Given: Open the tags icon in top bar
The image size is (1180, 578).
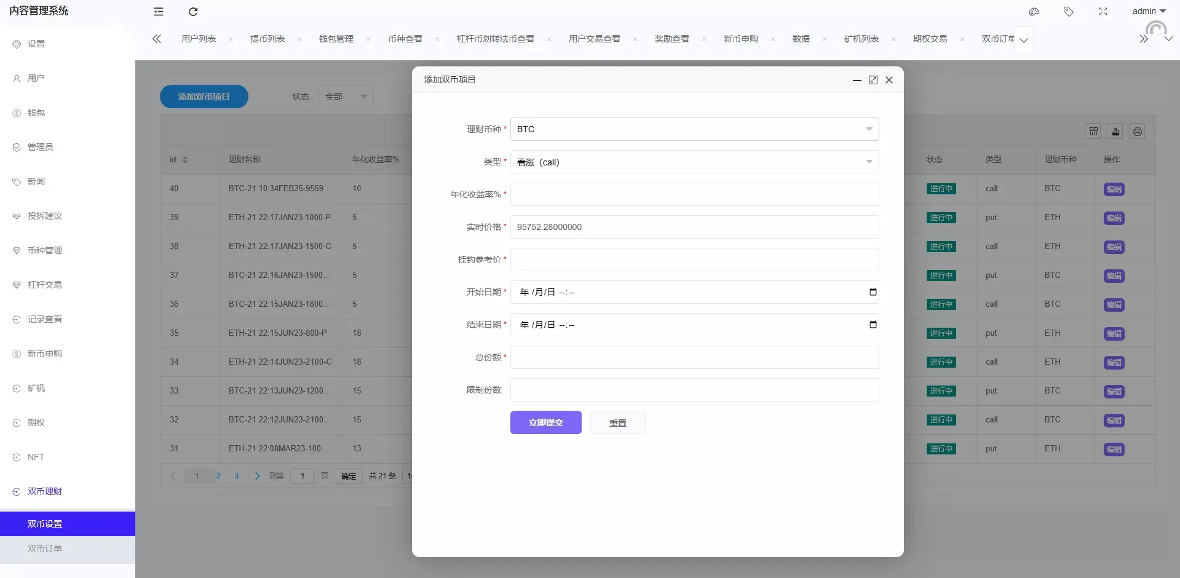Looking at the screenshot, I should click(1068, 12).
